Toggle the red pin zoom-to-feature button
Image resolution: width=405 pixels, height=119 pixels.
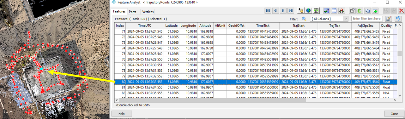click(x=342, y=11)
